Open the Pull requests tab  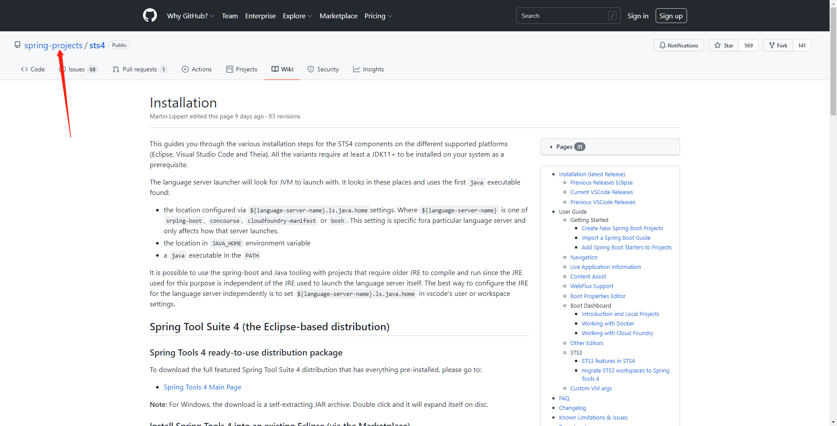click(x=139, y=69)
